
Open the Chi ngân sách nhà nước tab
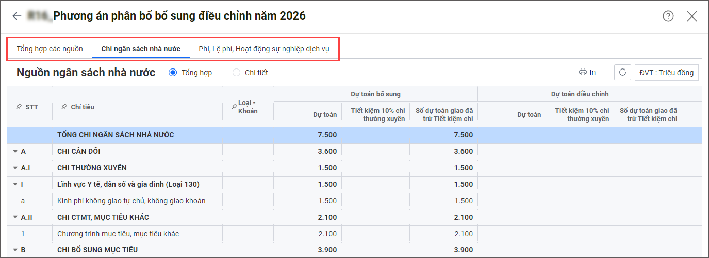[x=141, y=49]
